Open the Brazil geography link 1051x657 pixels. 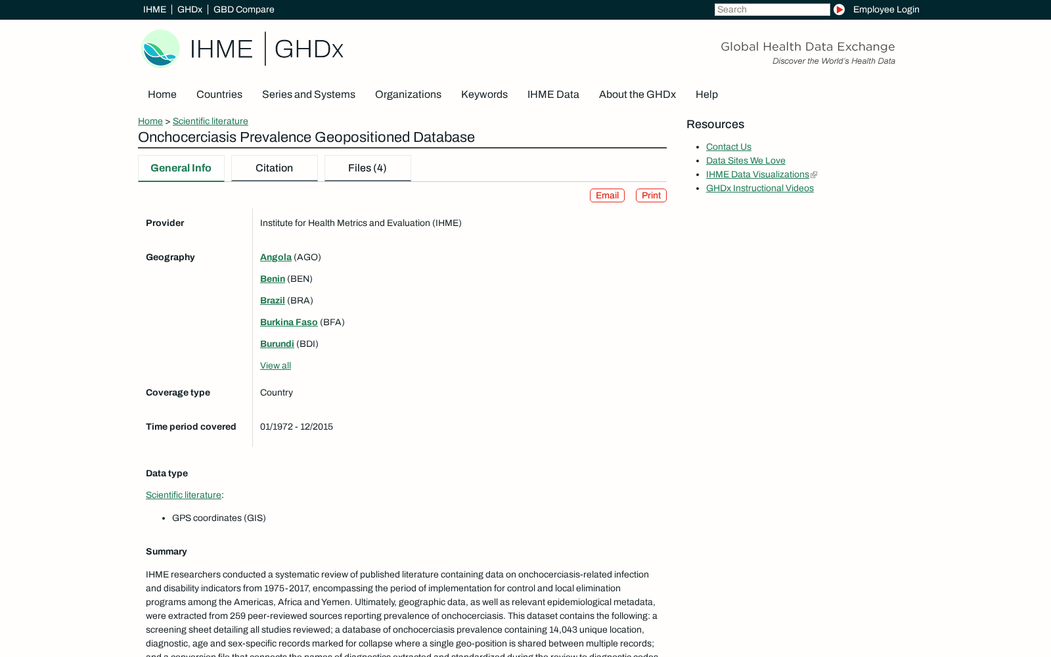point(273,300)
